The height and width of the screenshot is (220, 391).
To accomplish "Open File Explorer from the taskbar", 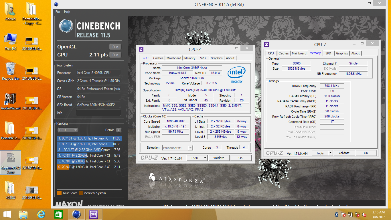I will pos(23,214).
